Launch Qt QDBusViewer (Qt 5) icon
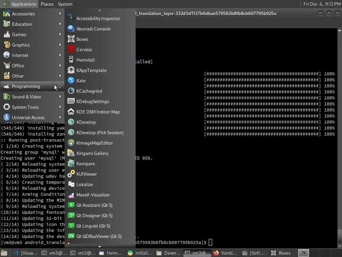 click(71, 236)
